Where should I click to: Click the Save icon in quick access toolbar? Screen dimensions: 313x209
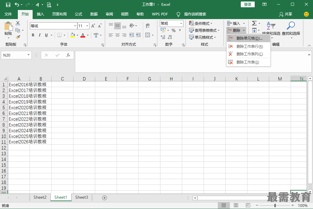pos(8,5)
